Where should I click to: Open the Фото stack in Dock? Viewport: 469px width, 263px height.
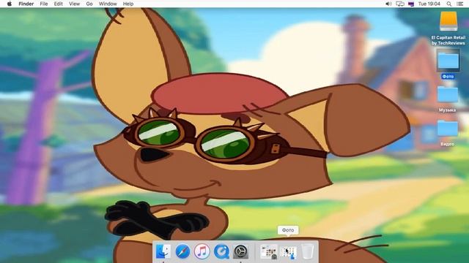(x=288, y=252)
